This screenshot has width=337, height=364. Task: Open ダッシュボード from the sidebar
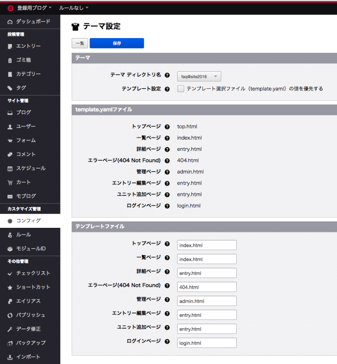[33, 22]
